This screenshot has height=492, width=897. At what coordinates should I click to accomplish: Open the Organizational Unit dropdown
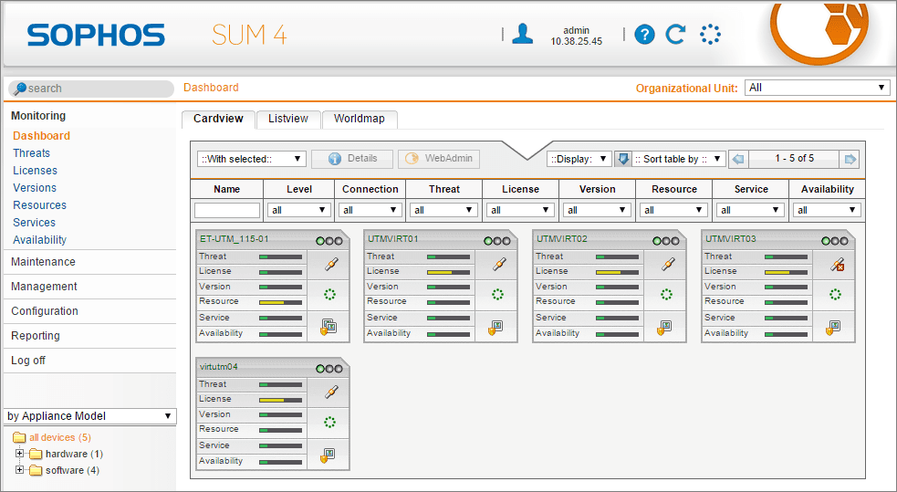(x=817, y=88)
